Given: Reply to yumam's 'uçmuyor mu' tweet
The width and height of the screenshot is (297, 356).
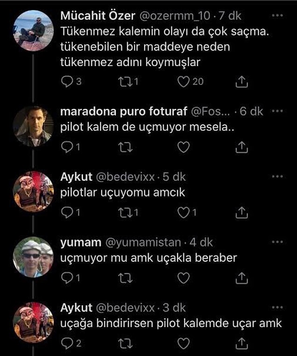Looking at the screenshot, I should (67, 278).
